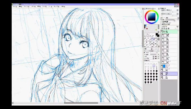This screenshot has height=109, width=191.
Task: Open the 編集 (Edit) menu
Action: pyautogui.click(x=20, y=6)
